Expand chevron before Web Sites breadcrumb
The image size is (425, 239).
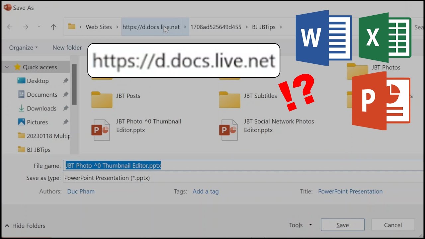(x=80, y=27)
